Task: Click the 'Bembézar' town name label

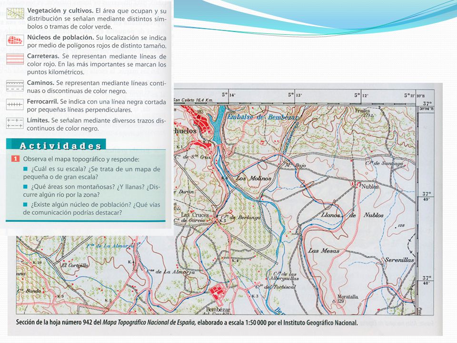Action: pos(218,310)
